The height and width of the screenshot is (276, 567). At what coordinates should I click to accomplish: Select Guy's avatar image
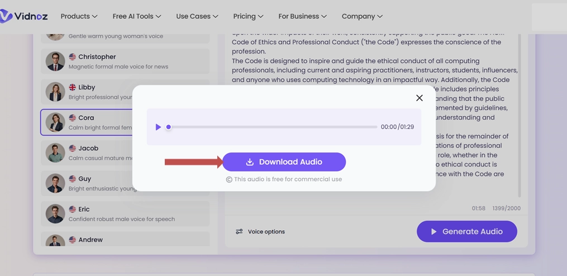(55, 183)
